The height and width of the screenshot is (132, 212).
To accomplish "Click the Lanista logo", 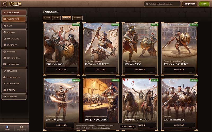I will coord(15,4).
